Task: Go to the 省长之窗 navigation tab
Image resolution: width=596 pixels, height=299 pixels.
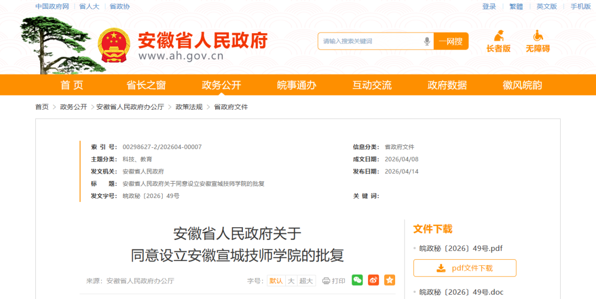Action: (146, 85)
